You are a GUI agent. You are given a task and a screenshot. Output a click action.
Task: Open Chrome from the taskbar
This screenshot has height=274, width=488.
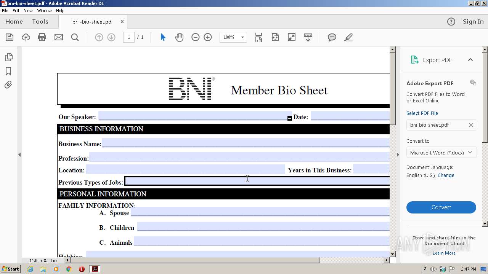(x=69, y=269)
